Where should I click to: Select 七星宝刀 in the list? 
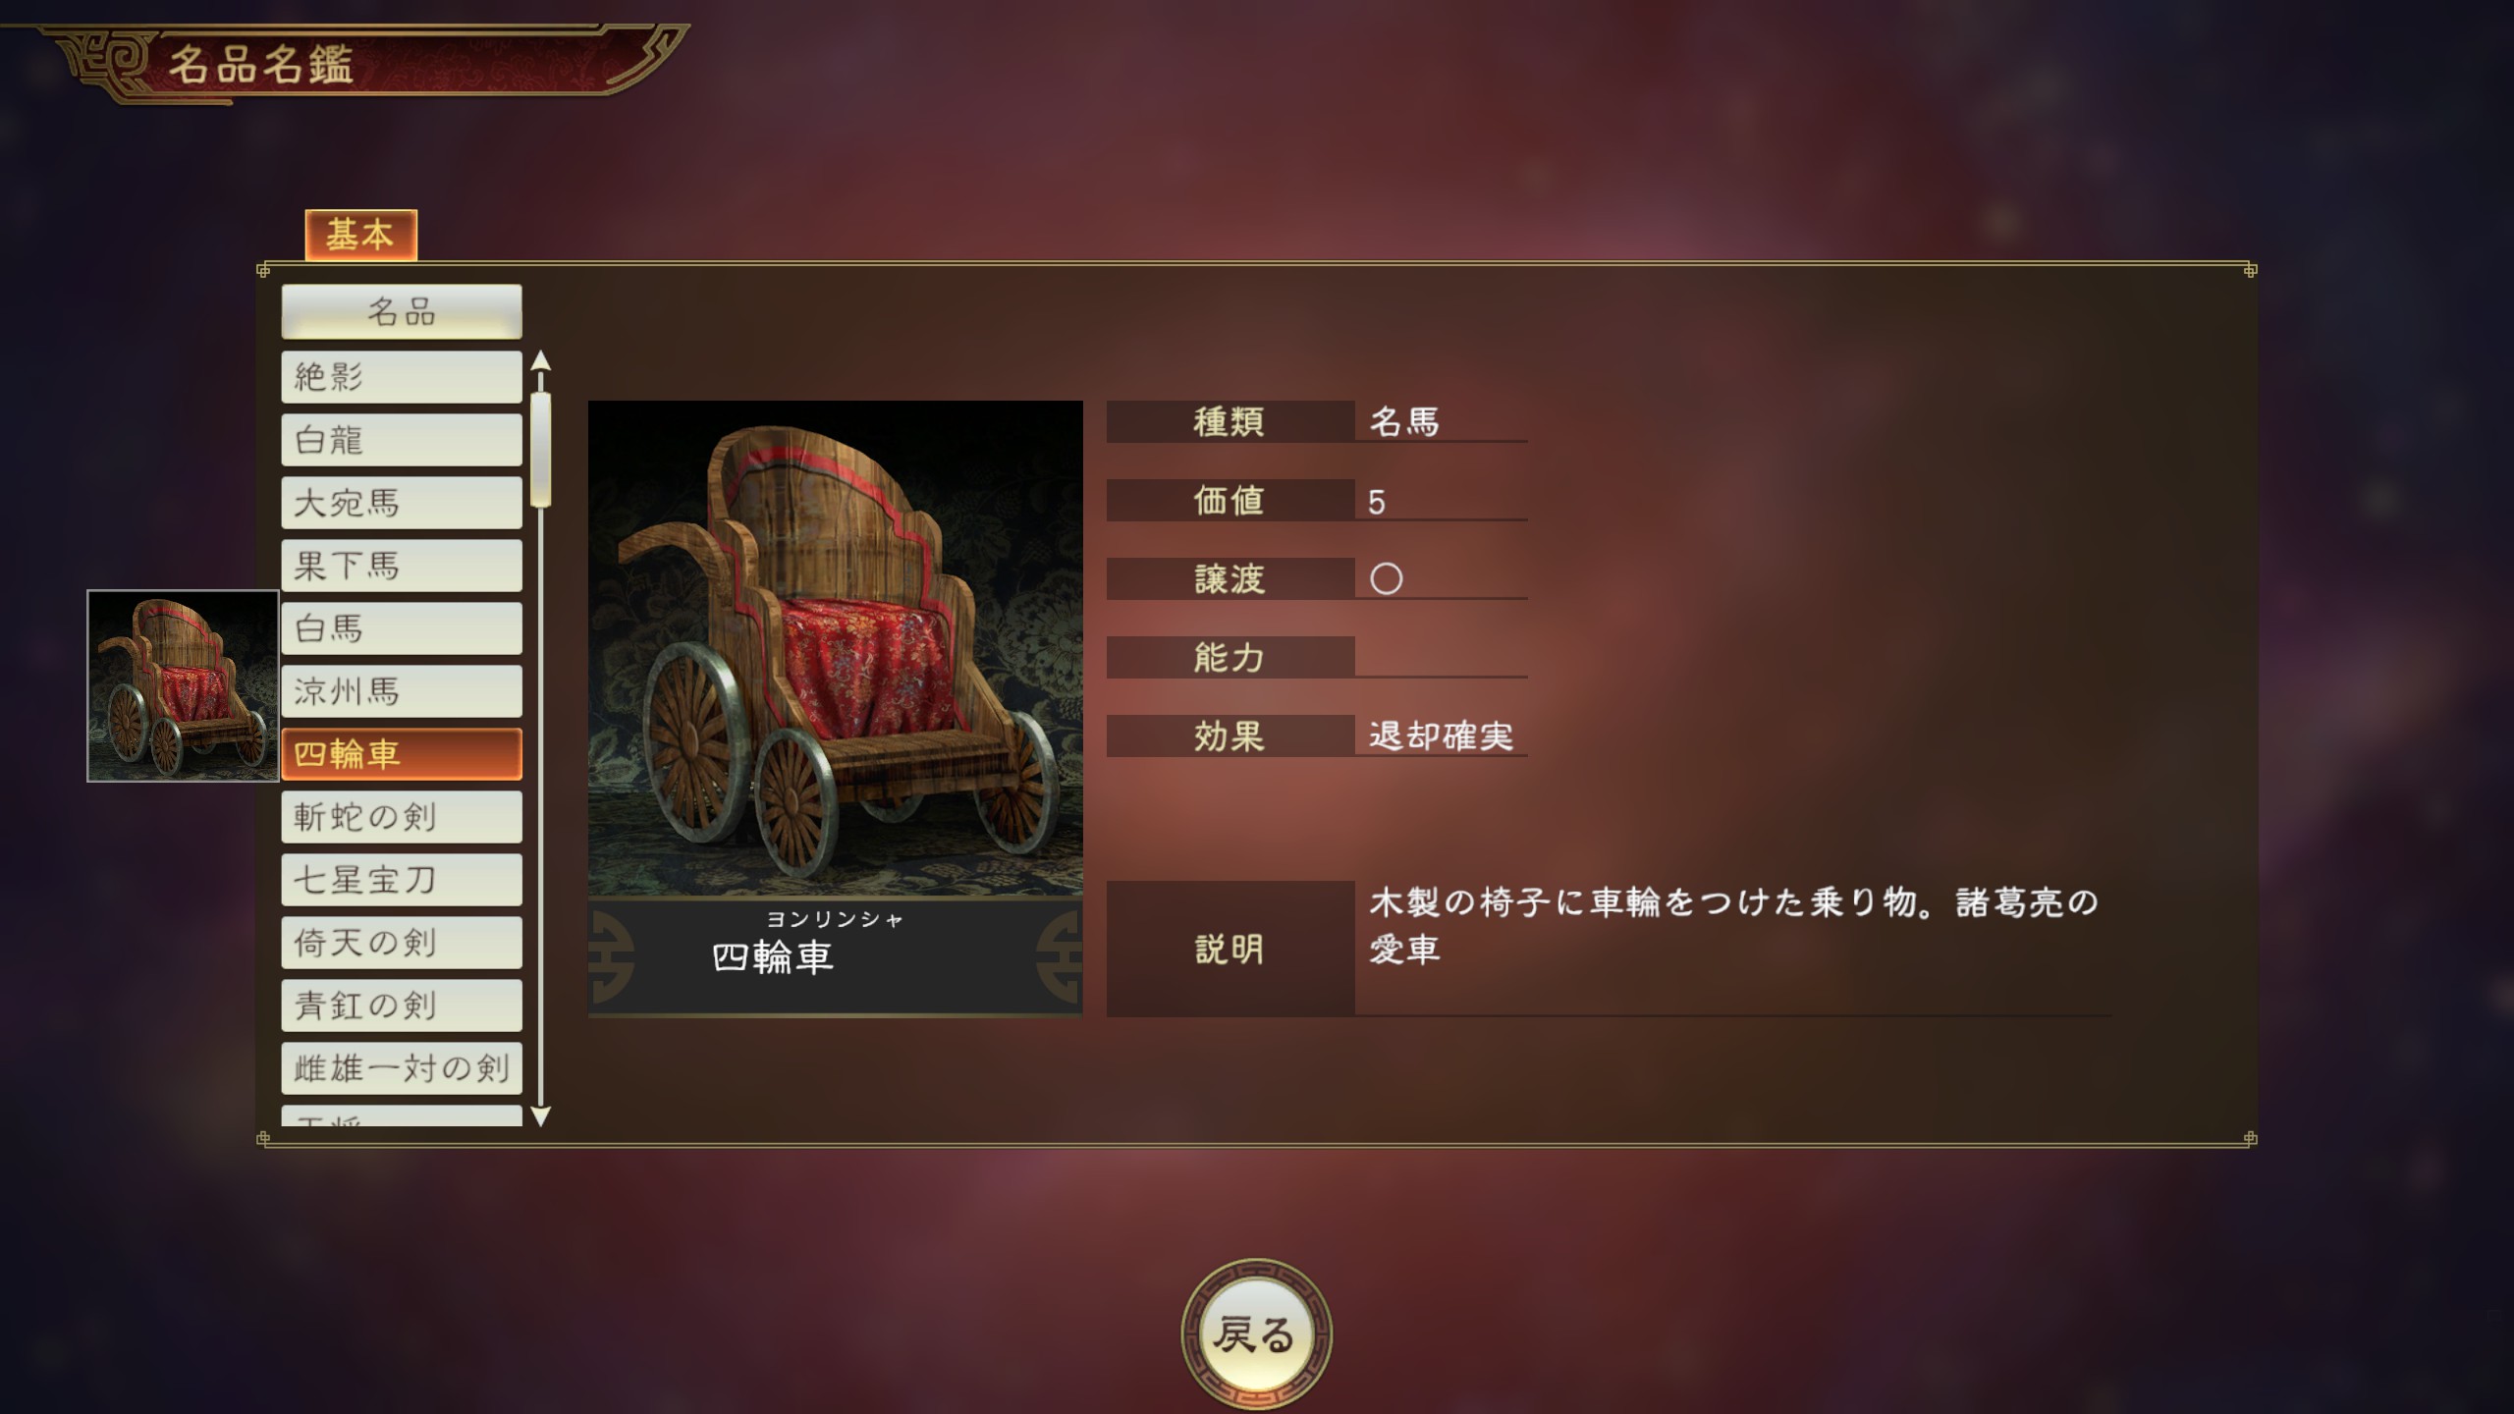tap(402, 880)
